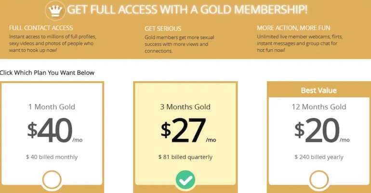Click the $27 per month price
The image size is (371, 193).
[x=188, y=131]
